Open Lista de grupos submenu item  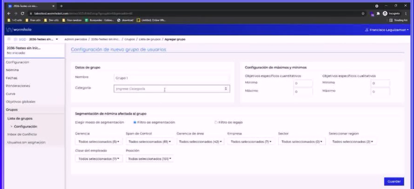20,118
